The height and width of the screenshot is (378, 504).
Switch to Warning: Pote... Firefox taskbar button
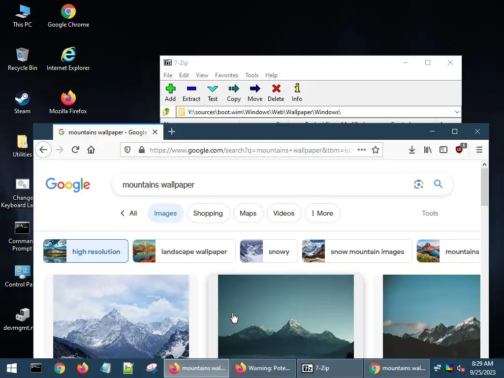[263, 368]
